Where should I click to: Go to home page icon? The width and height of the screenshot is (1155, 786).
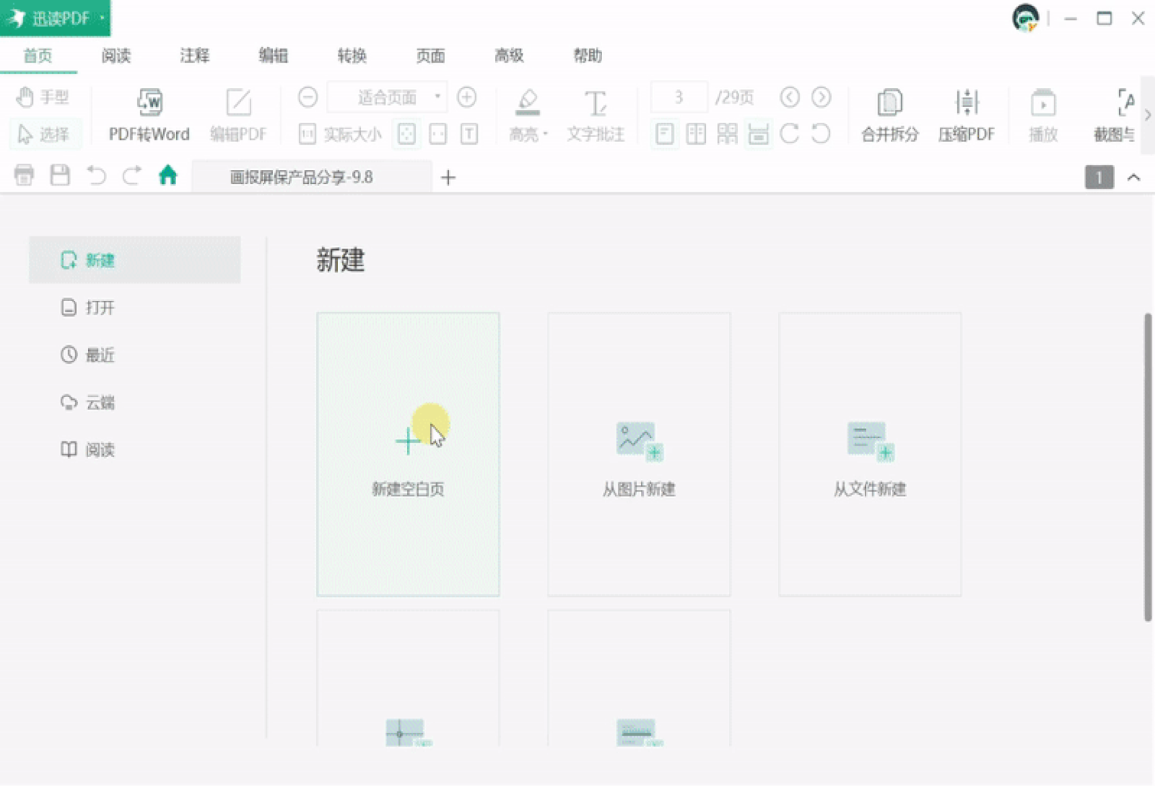[168, 176]
